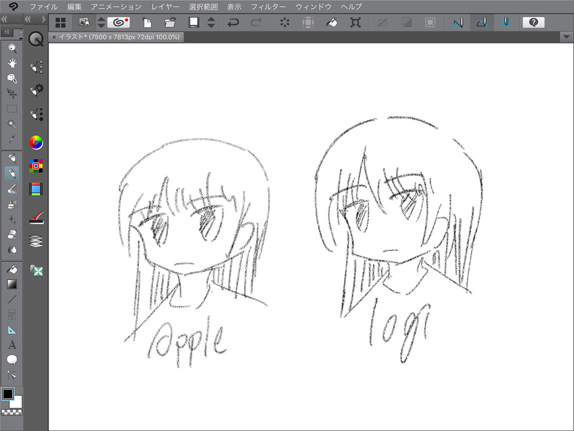Open the 編集 menu
The height and width of the screenshot is (431, 574).
coord(75,7)
